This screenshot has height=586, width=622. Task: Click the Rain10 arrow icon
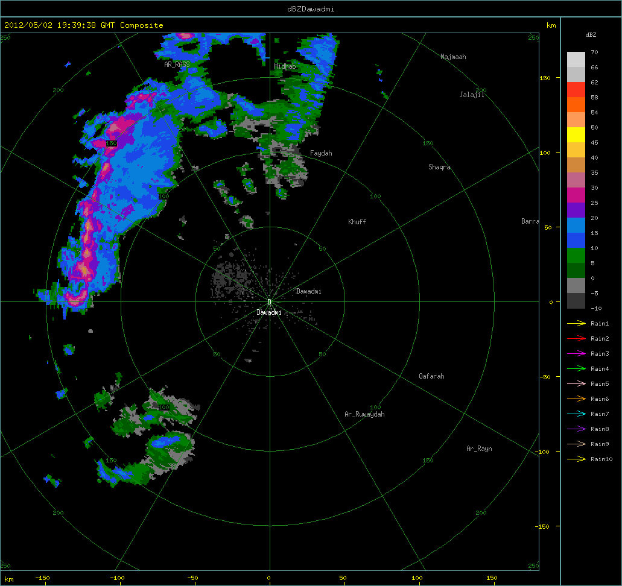pos(576,459)
